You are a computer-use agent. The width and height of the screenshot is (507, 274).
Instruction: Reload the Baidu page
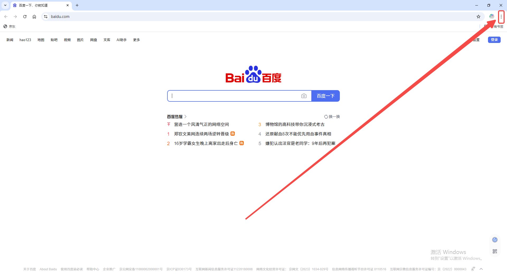pyautogui.click(x=25, y=16)
